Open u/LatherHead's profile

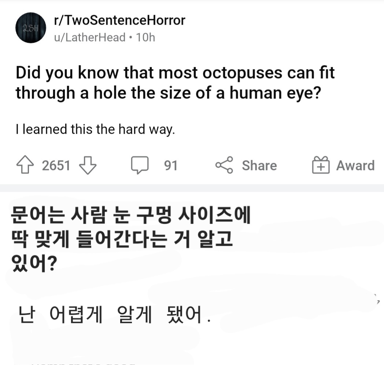tap(90, 37)
